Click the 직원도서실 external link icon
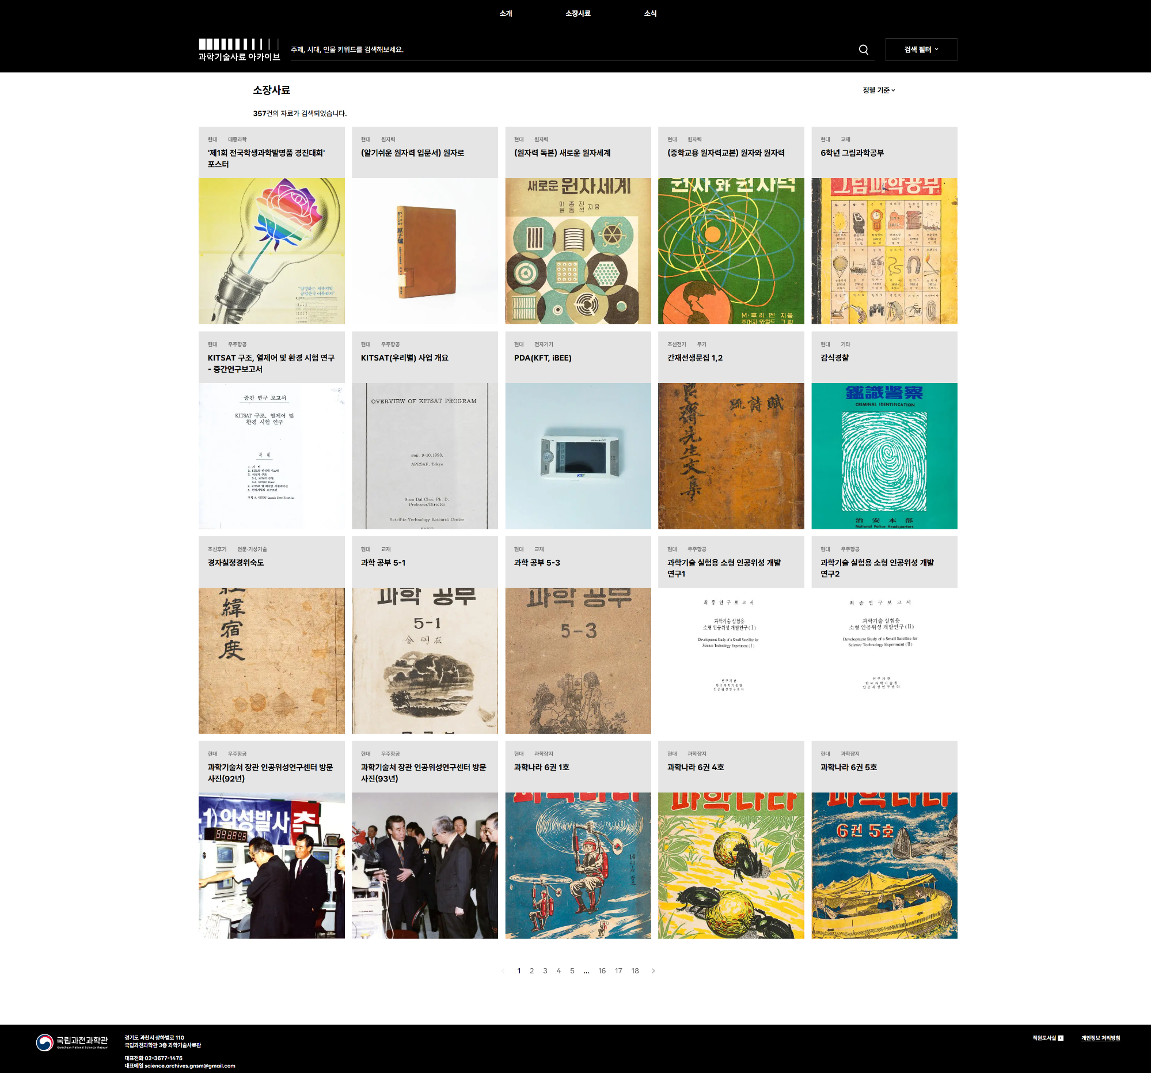Image resolution: width=1151 pixels, height=1073 pixels. pos(1061,1038)
